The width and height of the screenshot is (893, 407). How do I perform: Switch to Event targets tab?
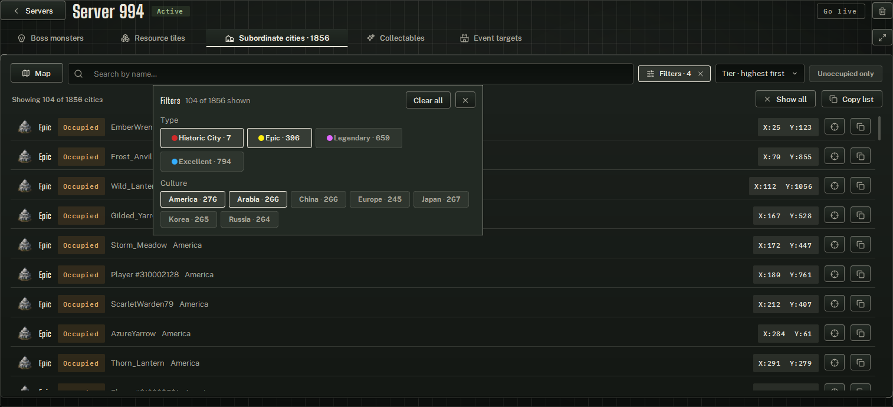click(491, 38)
